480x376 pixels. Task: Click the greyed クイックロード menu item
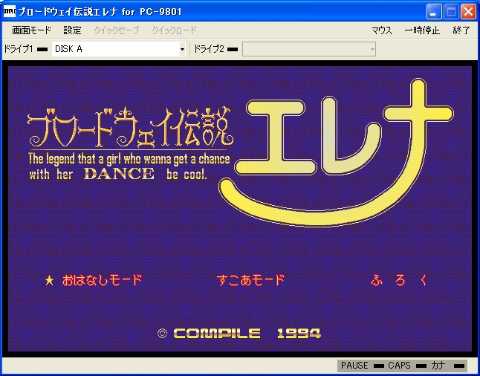pyautogui.click(x=174, y=30)
